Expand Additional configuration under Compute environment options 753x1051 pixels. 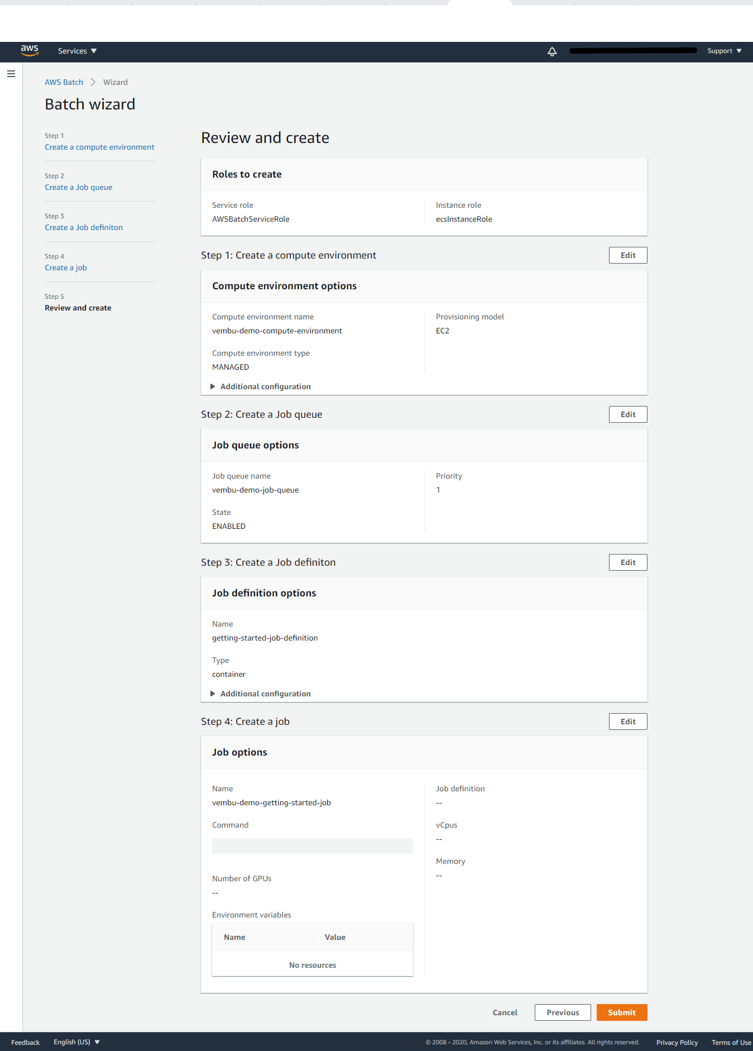point(260,386)
